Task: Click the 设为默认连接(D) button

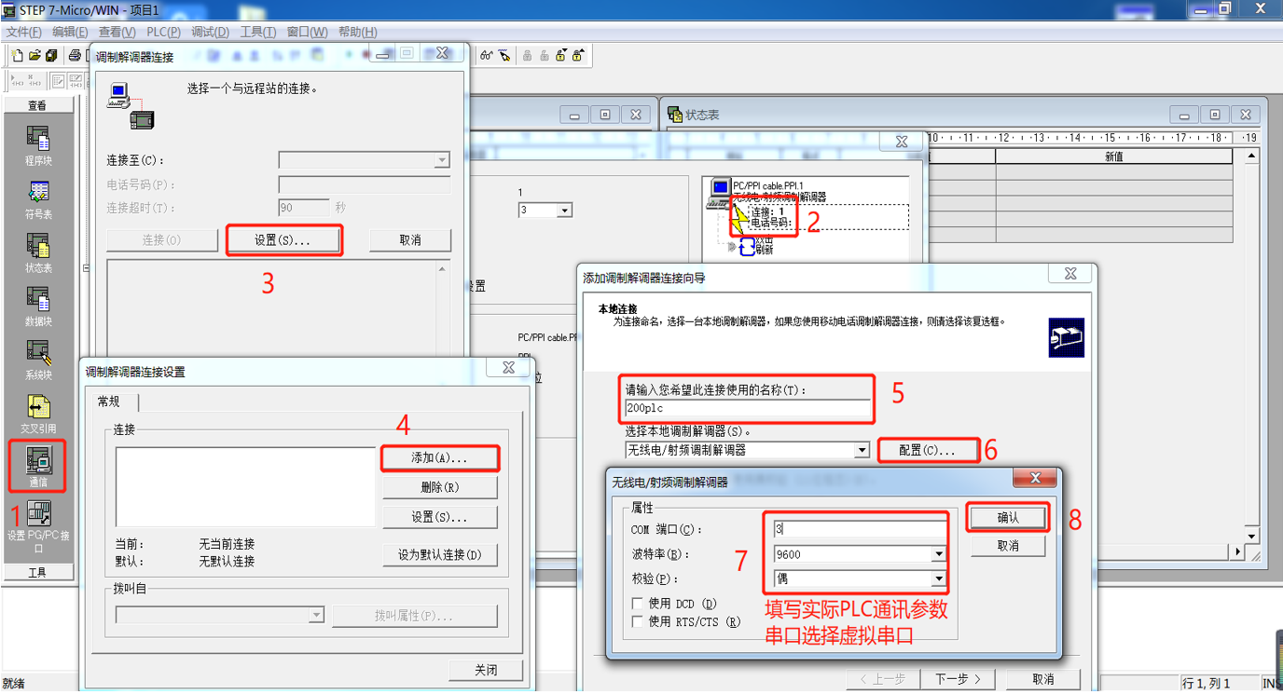Action: [x=439, y=555]
